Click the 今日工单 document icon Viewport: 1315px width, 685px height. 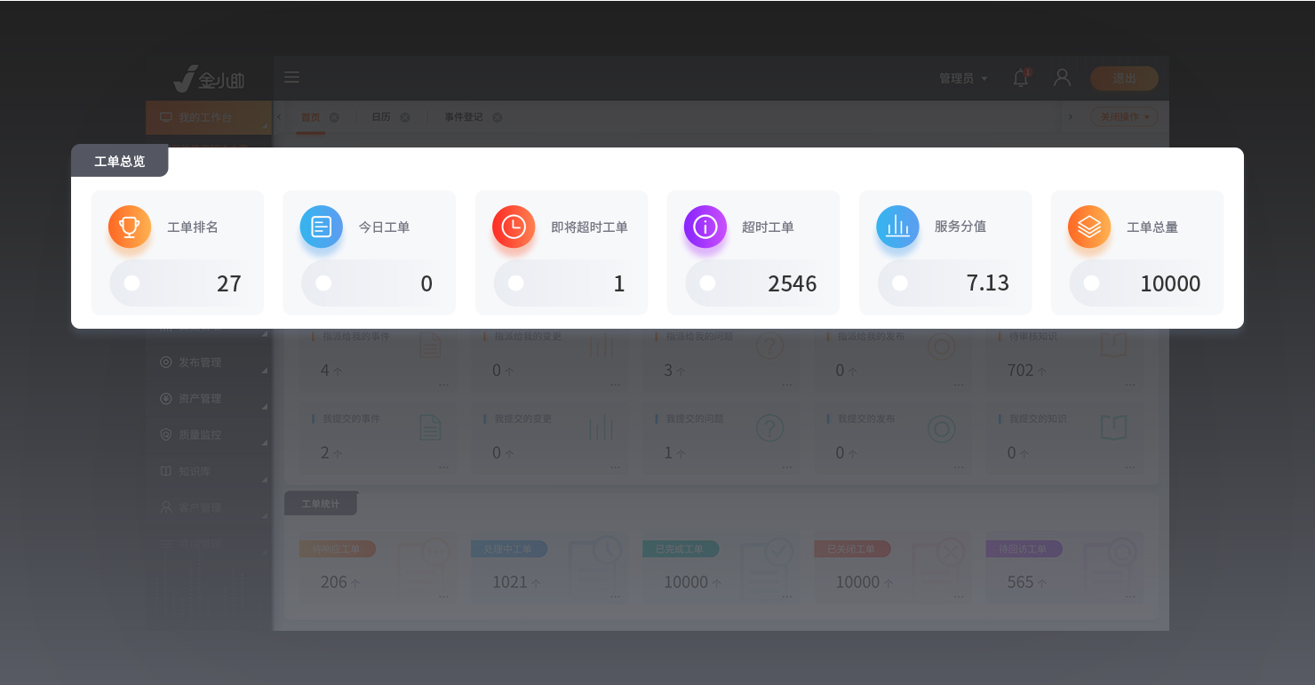coord(321,227)
